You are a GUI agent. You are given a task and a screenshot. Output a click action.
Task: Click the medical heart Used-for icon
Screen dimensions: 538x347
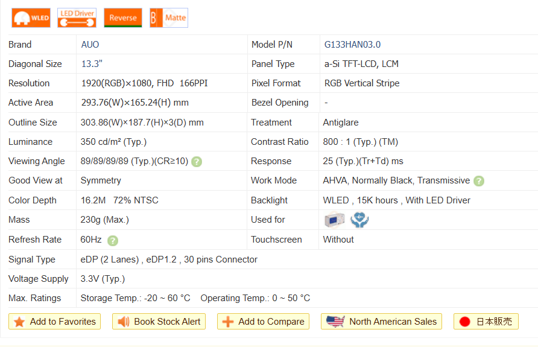coord(359,220)
